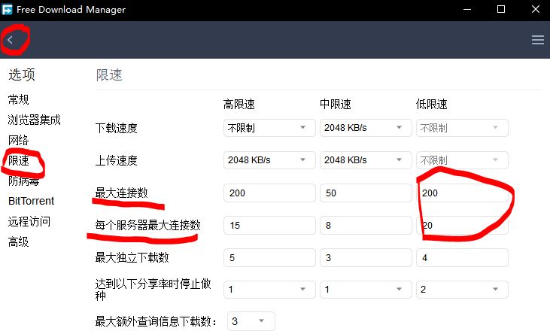Open the 防病毒 settings section
Viewport: 550px width, 331px height.
(x=24, y=181)
